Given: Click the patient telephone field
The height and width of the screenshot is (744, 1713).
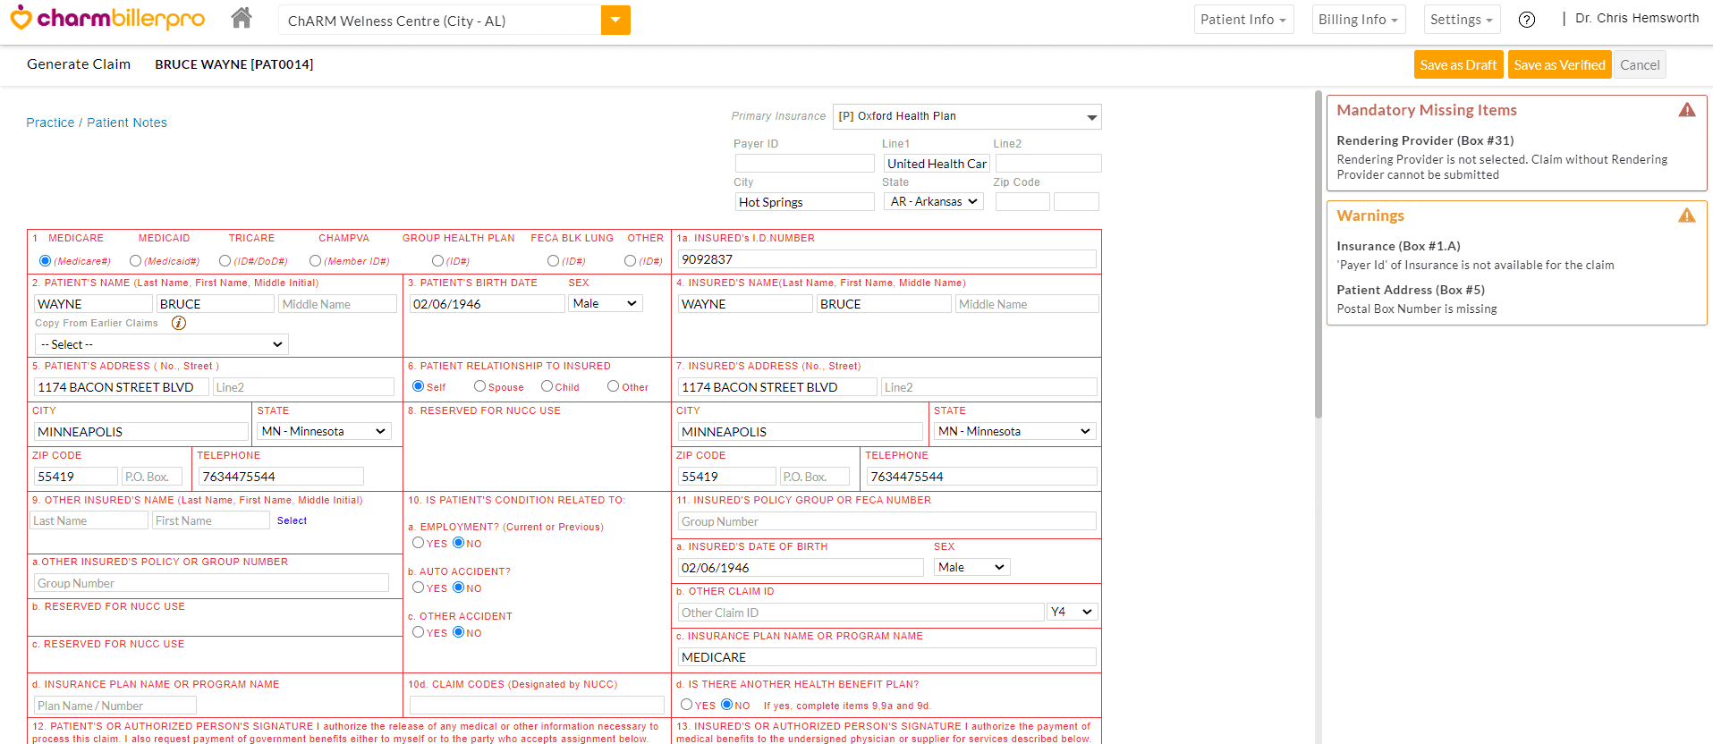Looking at the screenshot, I should point(281,477).
